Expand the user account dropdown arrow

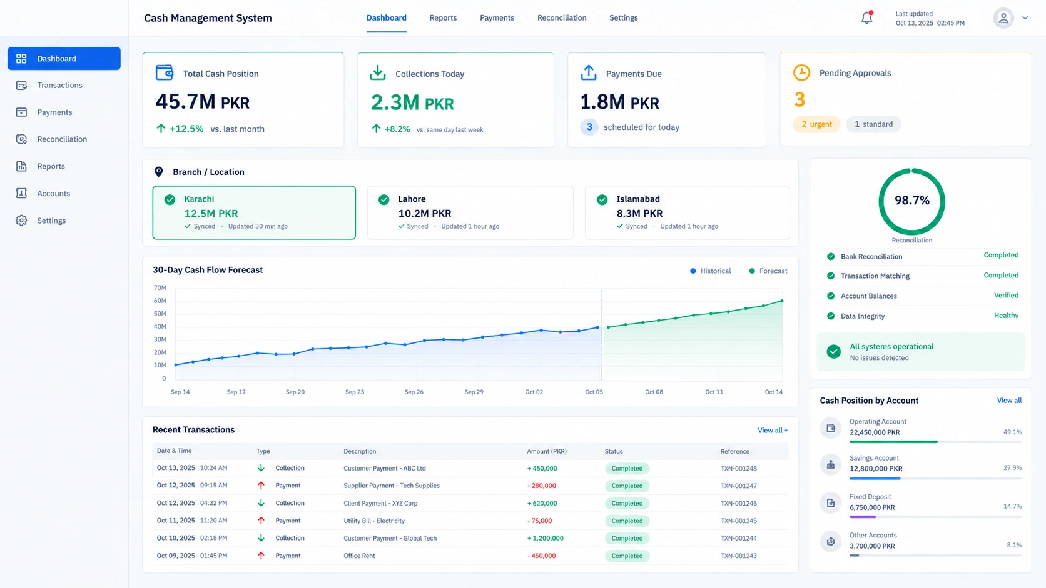click(x=1025, y=18)
